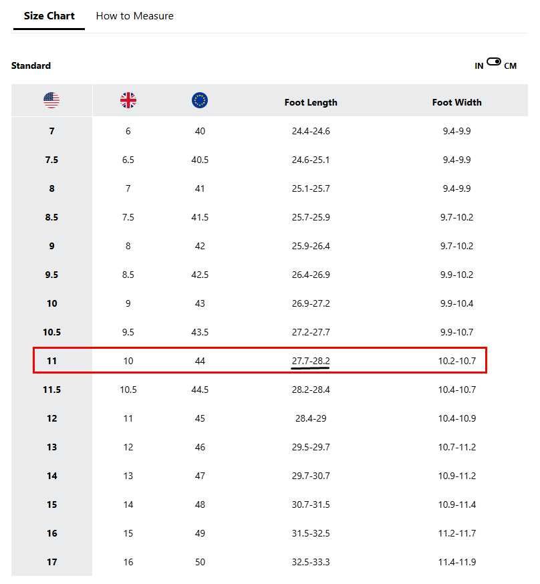Select US size 17 row label
The width and height of the screenshot is (540, 584).
click(51, 562)
